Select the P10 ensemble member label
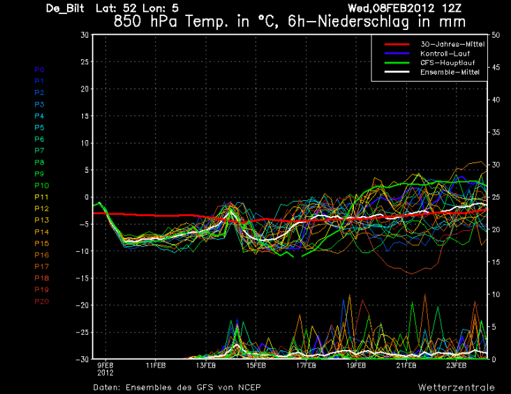511x394 pixels. [x=42, y=185]
